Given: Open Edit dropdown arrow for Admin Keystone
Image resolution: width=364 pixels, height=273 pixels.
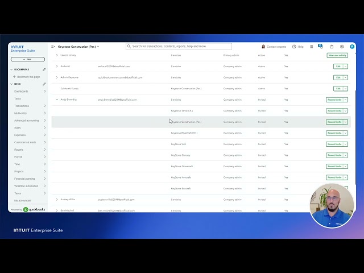Looking at the screenshot, I should tap(345, 77).
